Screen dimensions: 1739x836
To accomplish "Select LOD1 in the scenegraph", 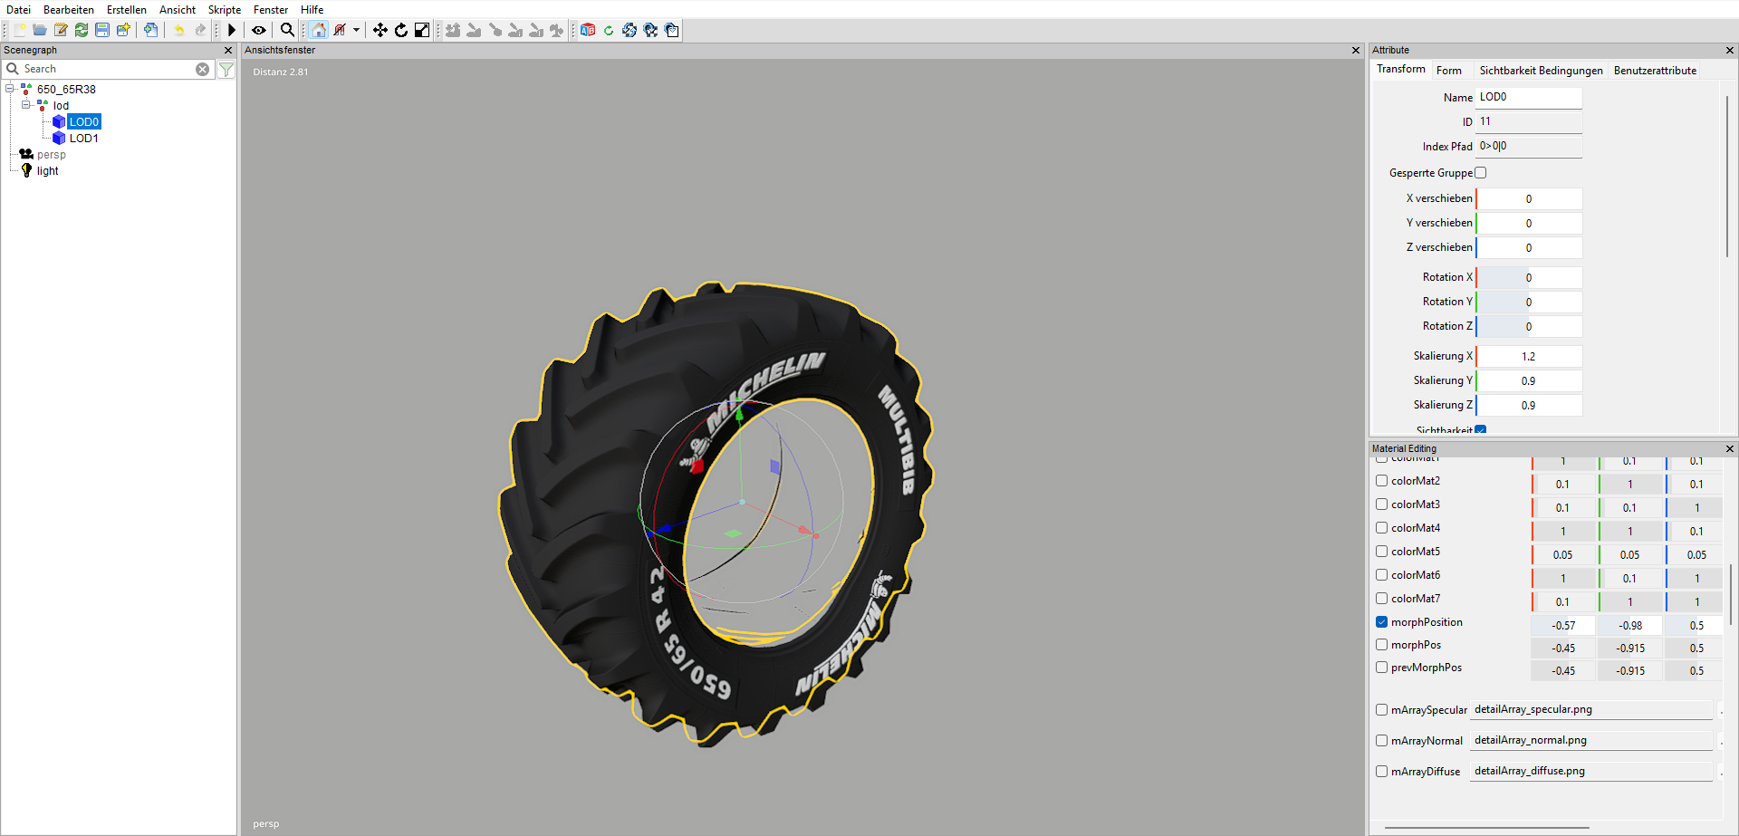I will (x=83, y=139).
